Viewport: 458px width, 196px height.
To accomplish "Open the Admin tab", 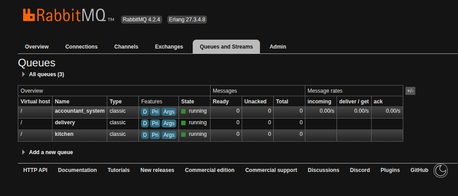I will coord(278,47).
